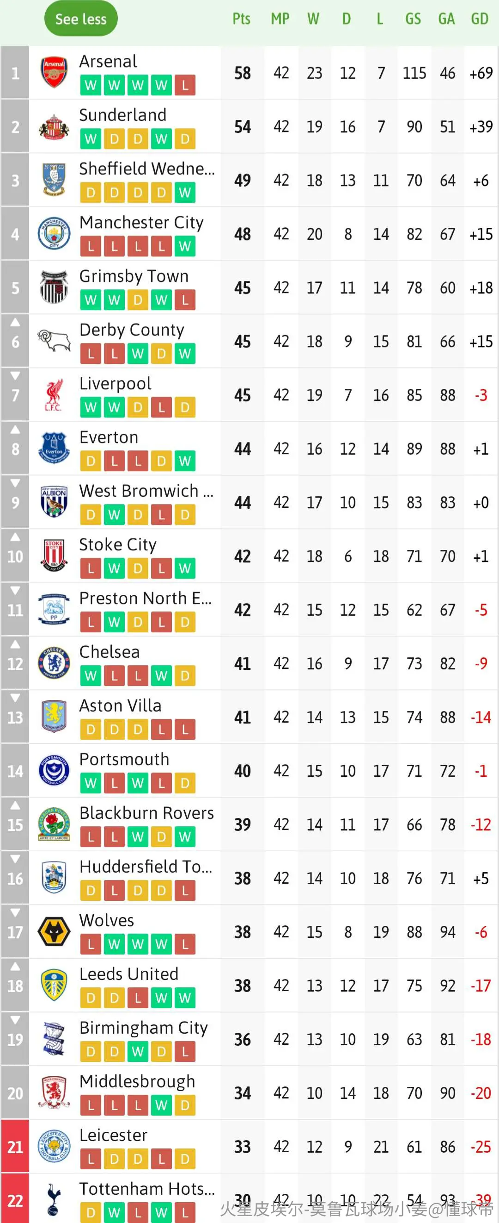The image size is (499, 1223).
Task: Collapse the table with See less
Action: (80, 19)
